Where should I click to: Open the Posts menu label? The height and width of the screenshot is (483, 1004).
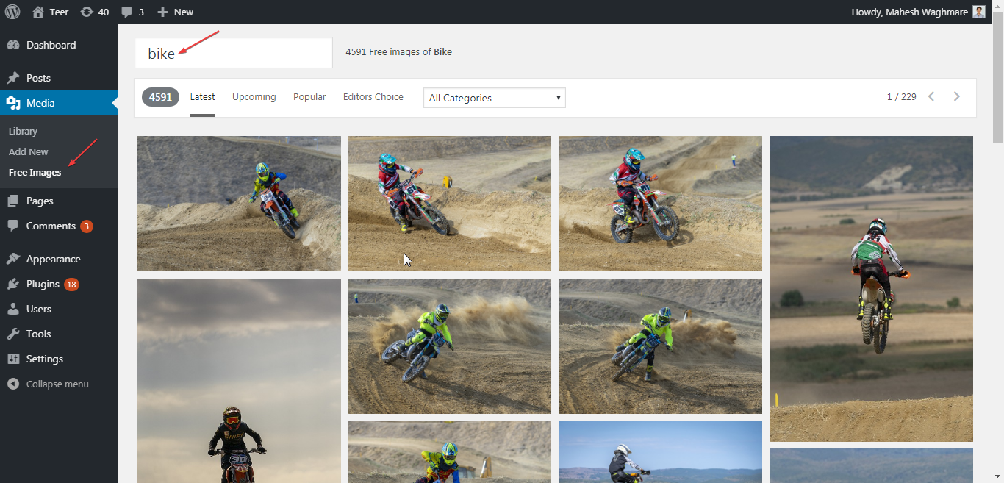tap(38, 78)
